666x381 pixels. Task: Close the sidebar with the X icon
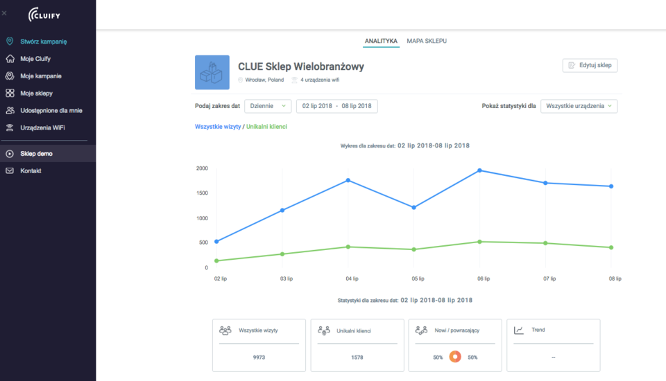(x=4, y=13)
